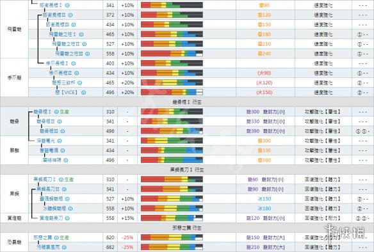Screen dimensions: 374x252
Task: Click 生產 label next to 邪惡之翼
Action: (x=64, y=237)
